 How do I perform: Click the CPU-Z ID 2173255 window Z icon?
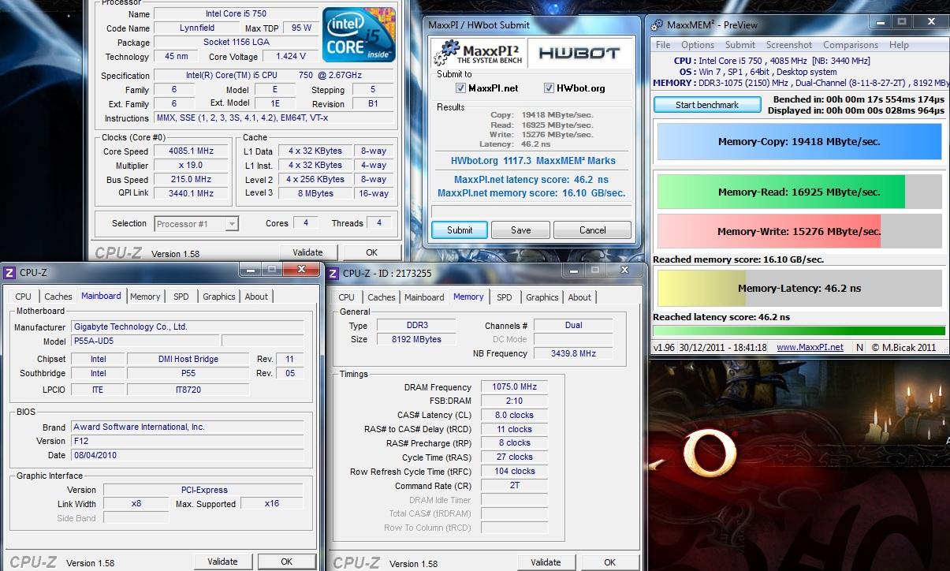[333, 273]
